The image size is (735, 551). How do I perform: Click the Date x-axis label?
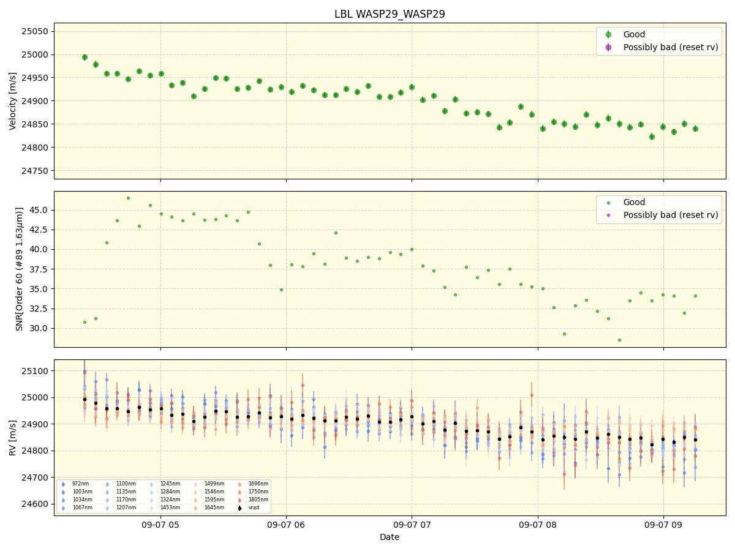tap(390, 538)
